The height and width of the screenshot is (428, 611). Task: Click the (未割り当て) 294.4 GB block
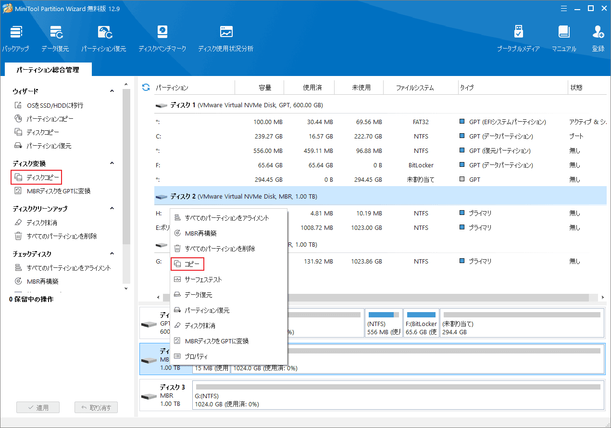click(522, 323)
